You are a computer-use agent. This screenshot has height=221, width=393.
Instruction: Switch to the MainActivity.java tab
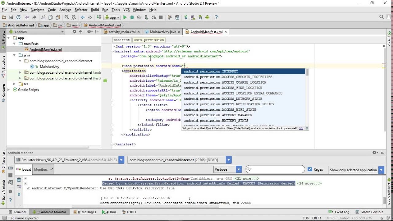163,32
